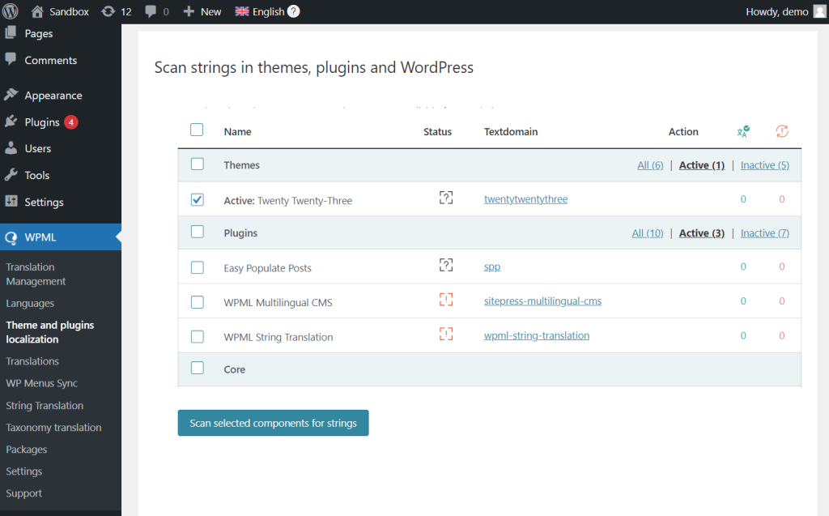The image size is (829, 516).
Task: Open String Translation in the sidebar
Action: click(x=45, y=405)
